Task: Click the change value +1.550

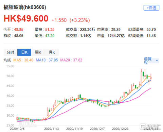Action: (59, 20)
